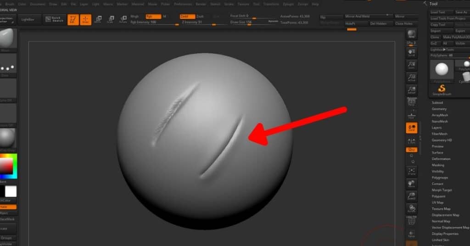Open the Color menu

(x=22, y=4)
